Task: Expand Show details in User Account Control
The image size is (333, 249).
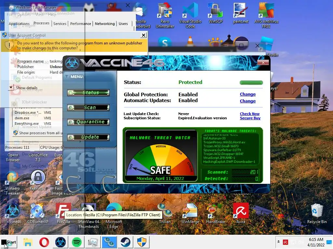Action: 11,88
